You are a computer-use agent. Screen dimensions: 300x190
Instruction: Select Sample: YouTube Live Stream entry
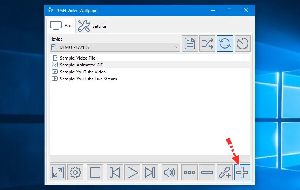(150, 79)
